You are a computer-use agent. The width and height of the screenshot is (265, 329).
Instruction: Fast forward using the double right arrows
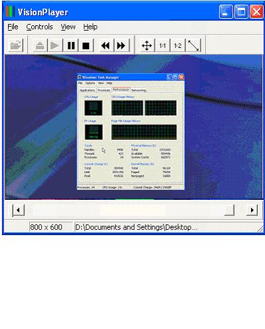pos(121,45)
